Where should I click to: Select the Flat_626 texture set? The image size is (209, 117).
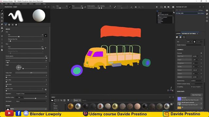click(x=190, y=13)
